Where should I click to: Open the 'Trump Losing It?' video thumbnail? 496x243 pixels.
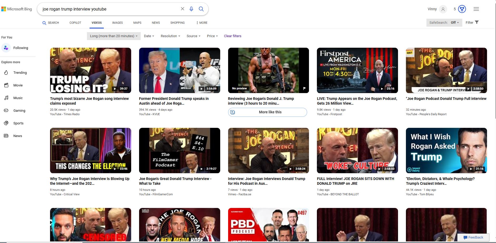click(91, 70)
